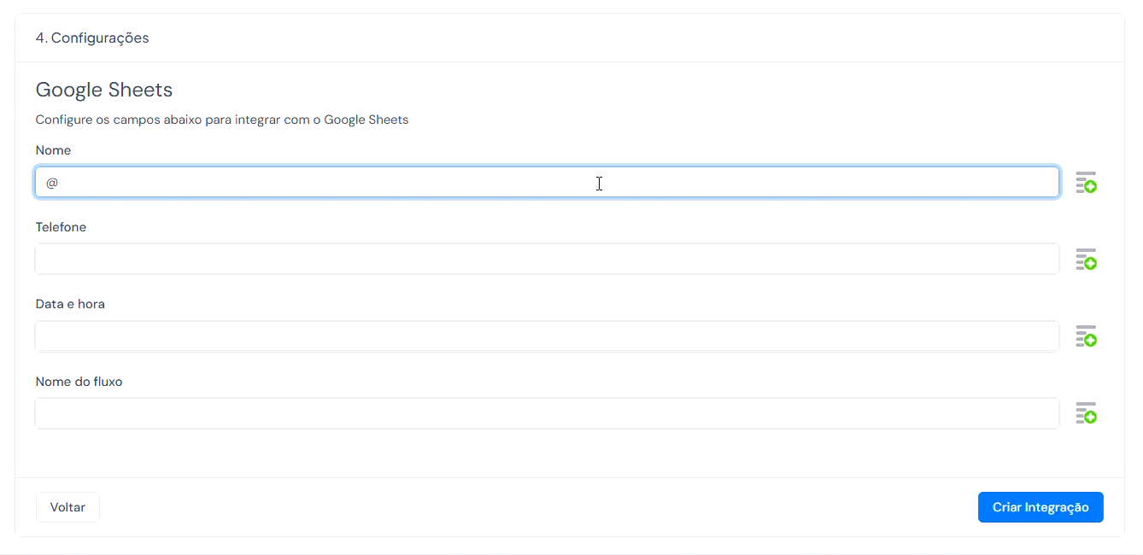
Task: Focus the Nome do fluxo input field
Action: coord(547,413)
